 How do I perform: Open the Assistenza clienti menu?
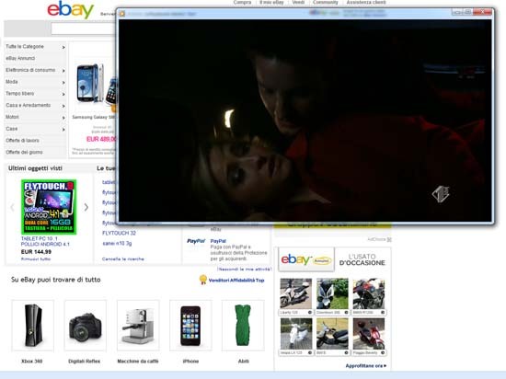(x=366, y=2)
